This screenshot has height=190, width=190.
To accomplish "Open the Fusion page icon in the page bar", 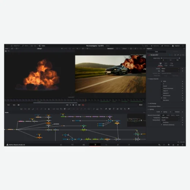I will click(95, 145).
